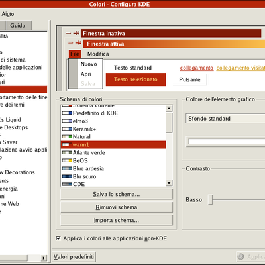The image size is (265, 265).
Task: Select the Keramik+ color scheme
Action: (x=113, y=129)
